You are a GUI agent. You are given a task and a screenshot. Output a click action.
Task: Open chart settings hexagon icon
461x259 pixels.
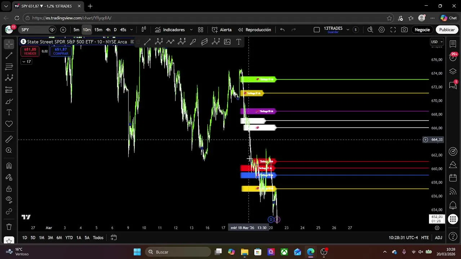[x=381, y=30]
